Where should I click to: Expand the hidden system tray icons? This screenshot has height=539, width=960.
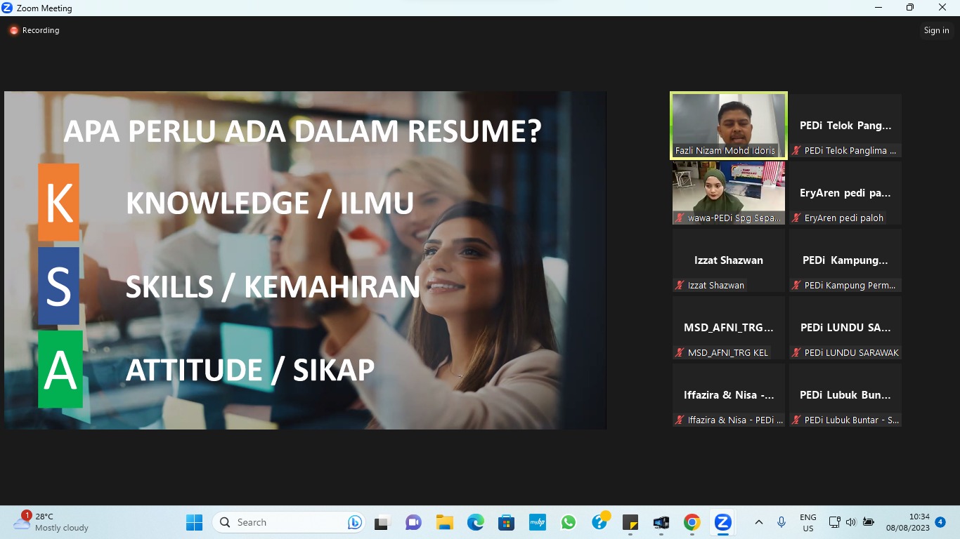tap(759, 522)
